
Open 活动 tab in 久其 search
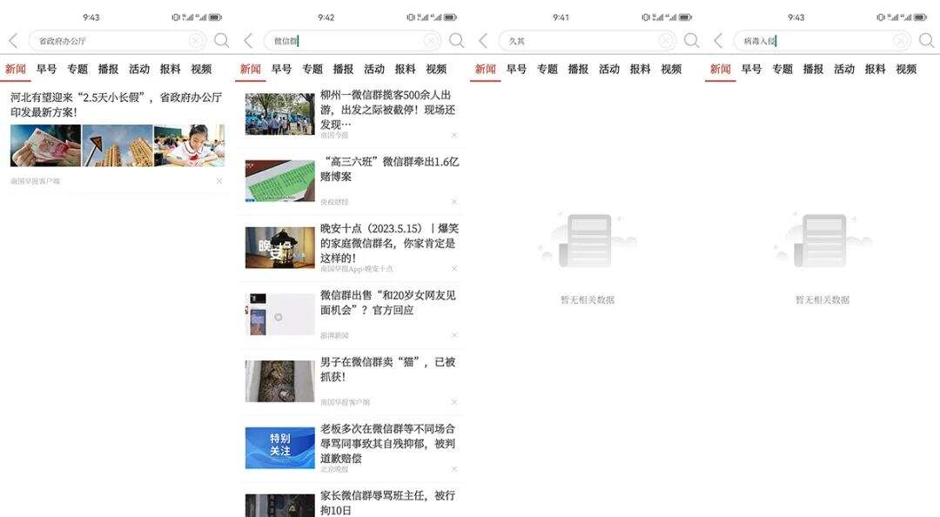click(609, 69)
